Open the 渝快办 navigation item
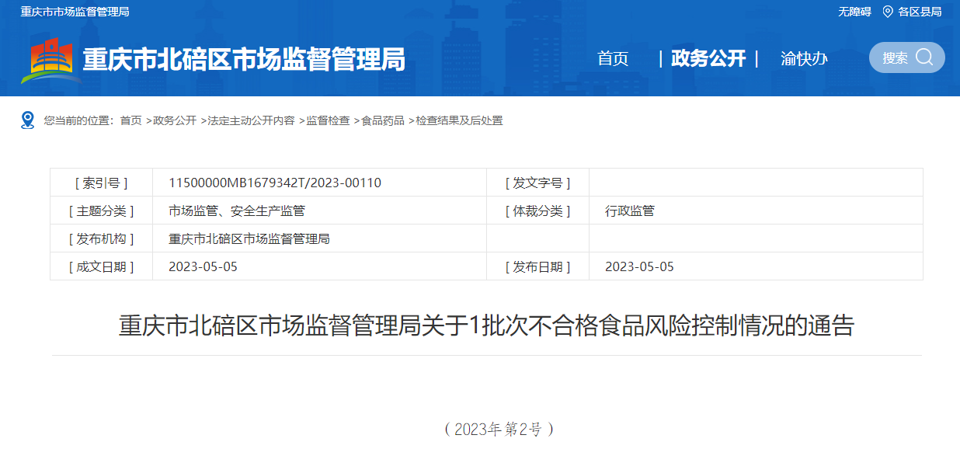 coord(804,58)
